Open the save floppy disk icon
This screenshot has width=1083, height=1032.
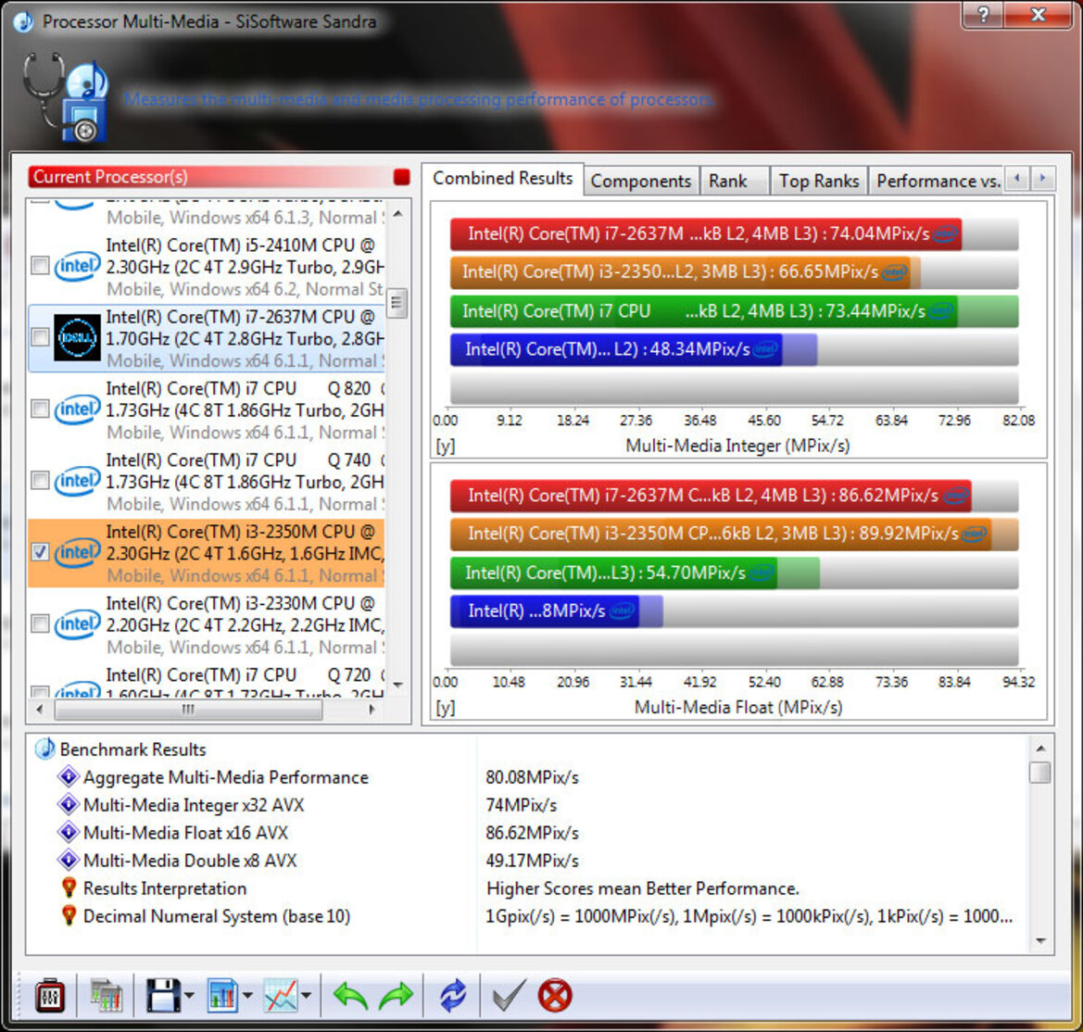163,995
